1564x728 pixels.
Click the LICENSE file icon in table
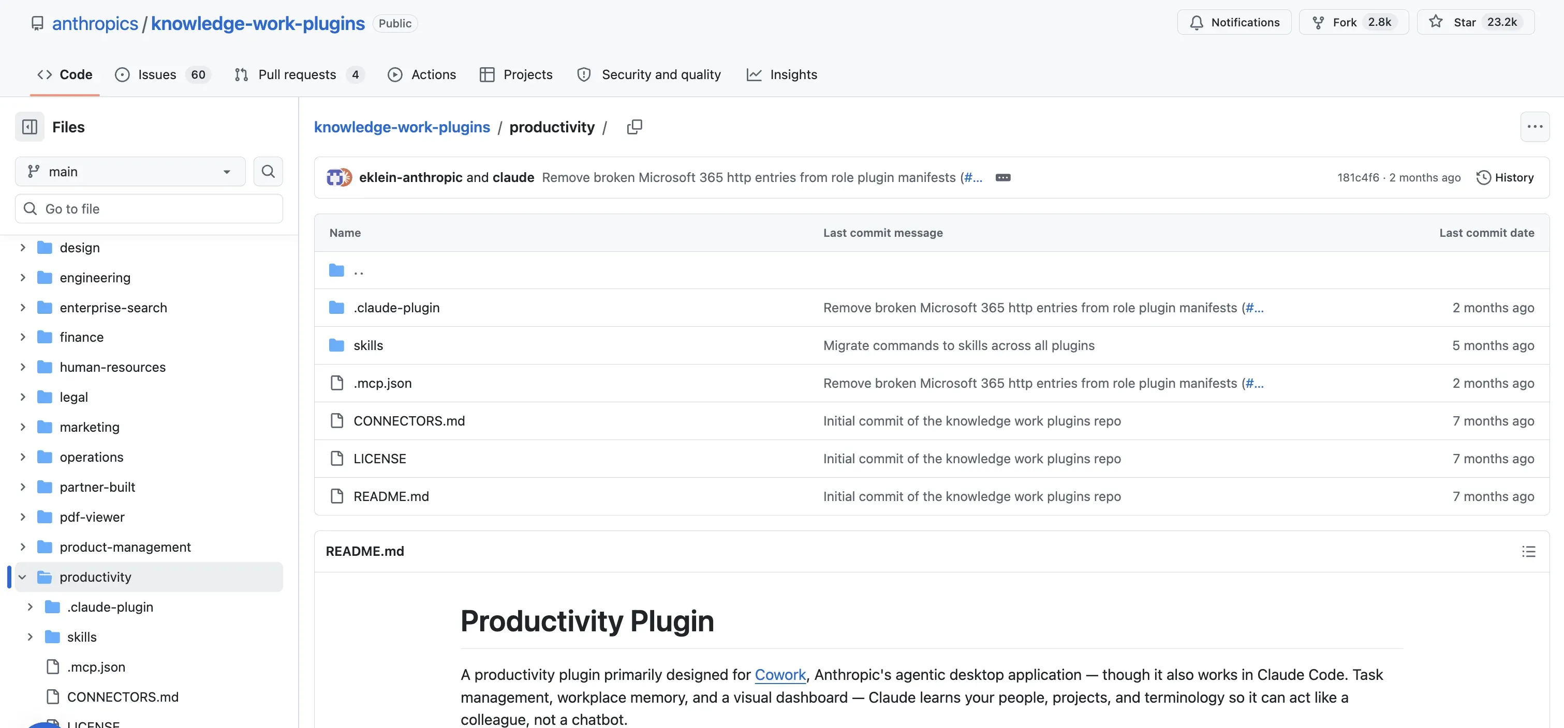[336, 459]
